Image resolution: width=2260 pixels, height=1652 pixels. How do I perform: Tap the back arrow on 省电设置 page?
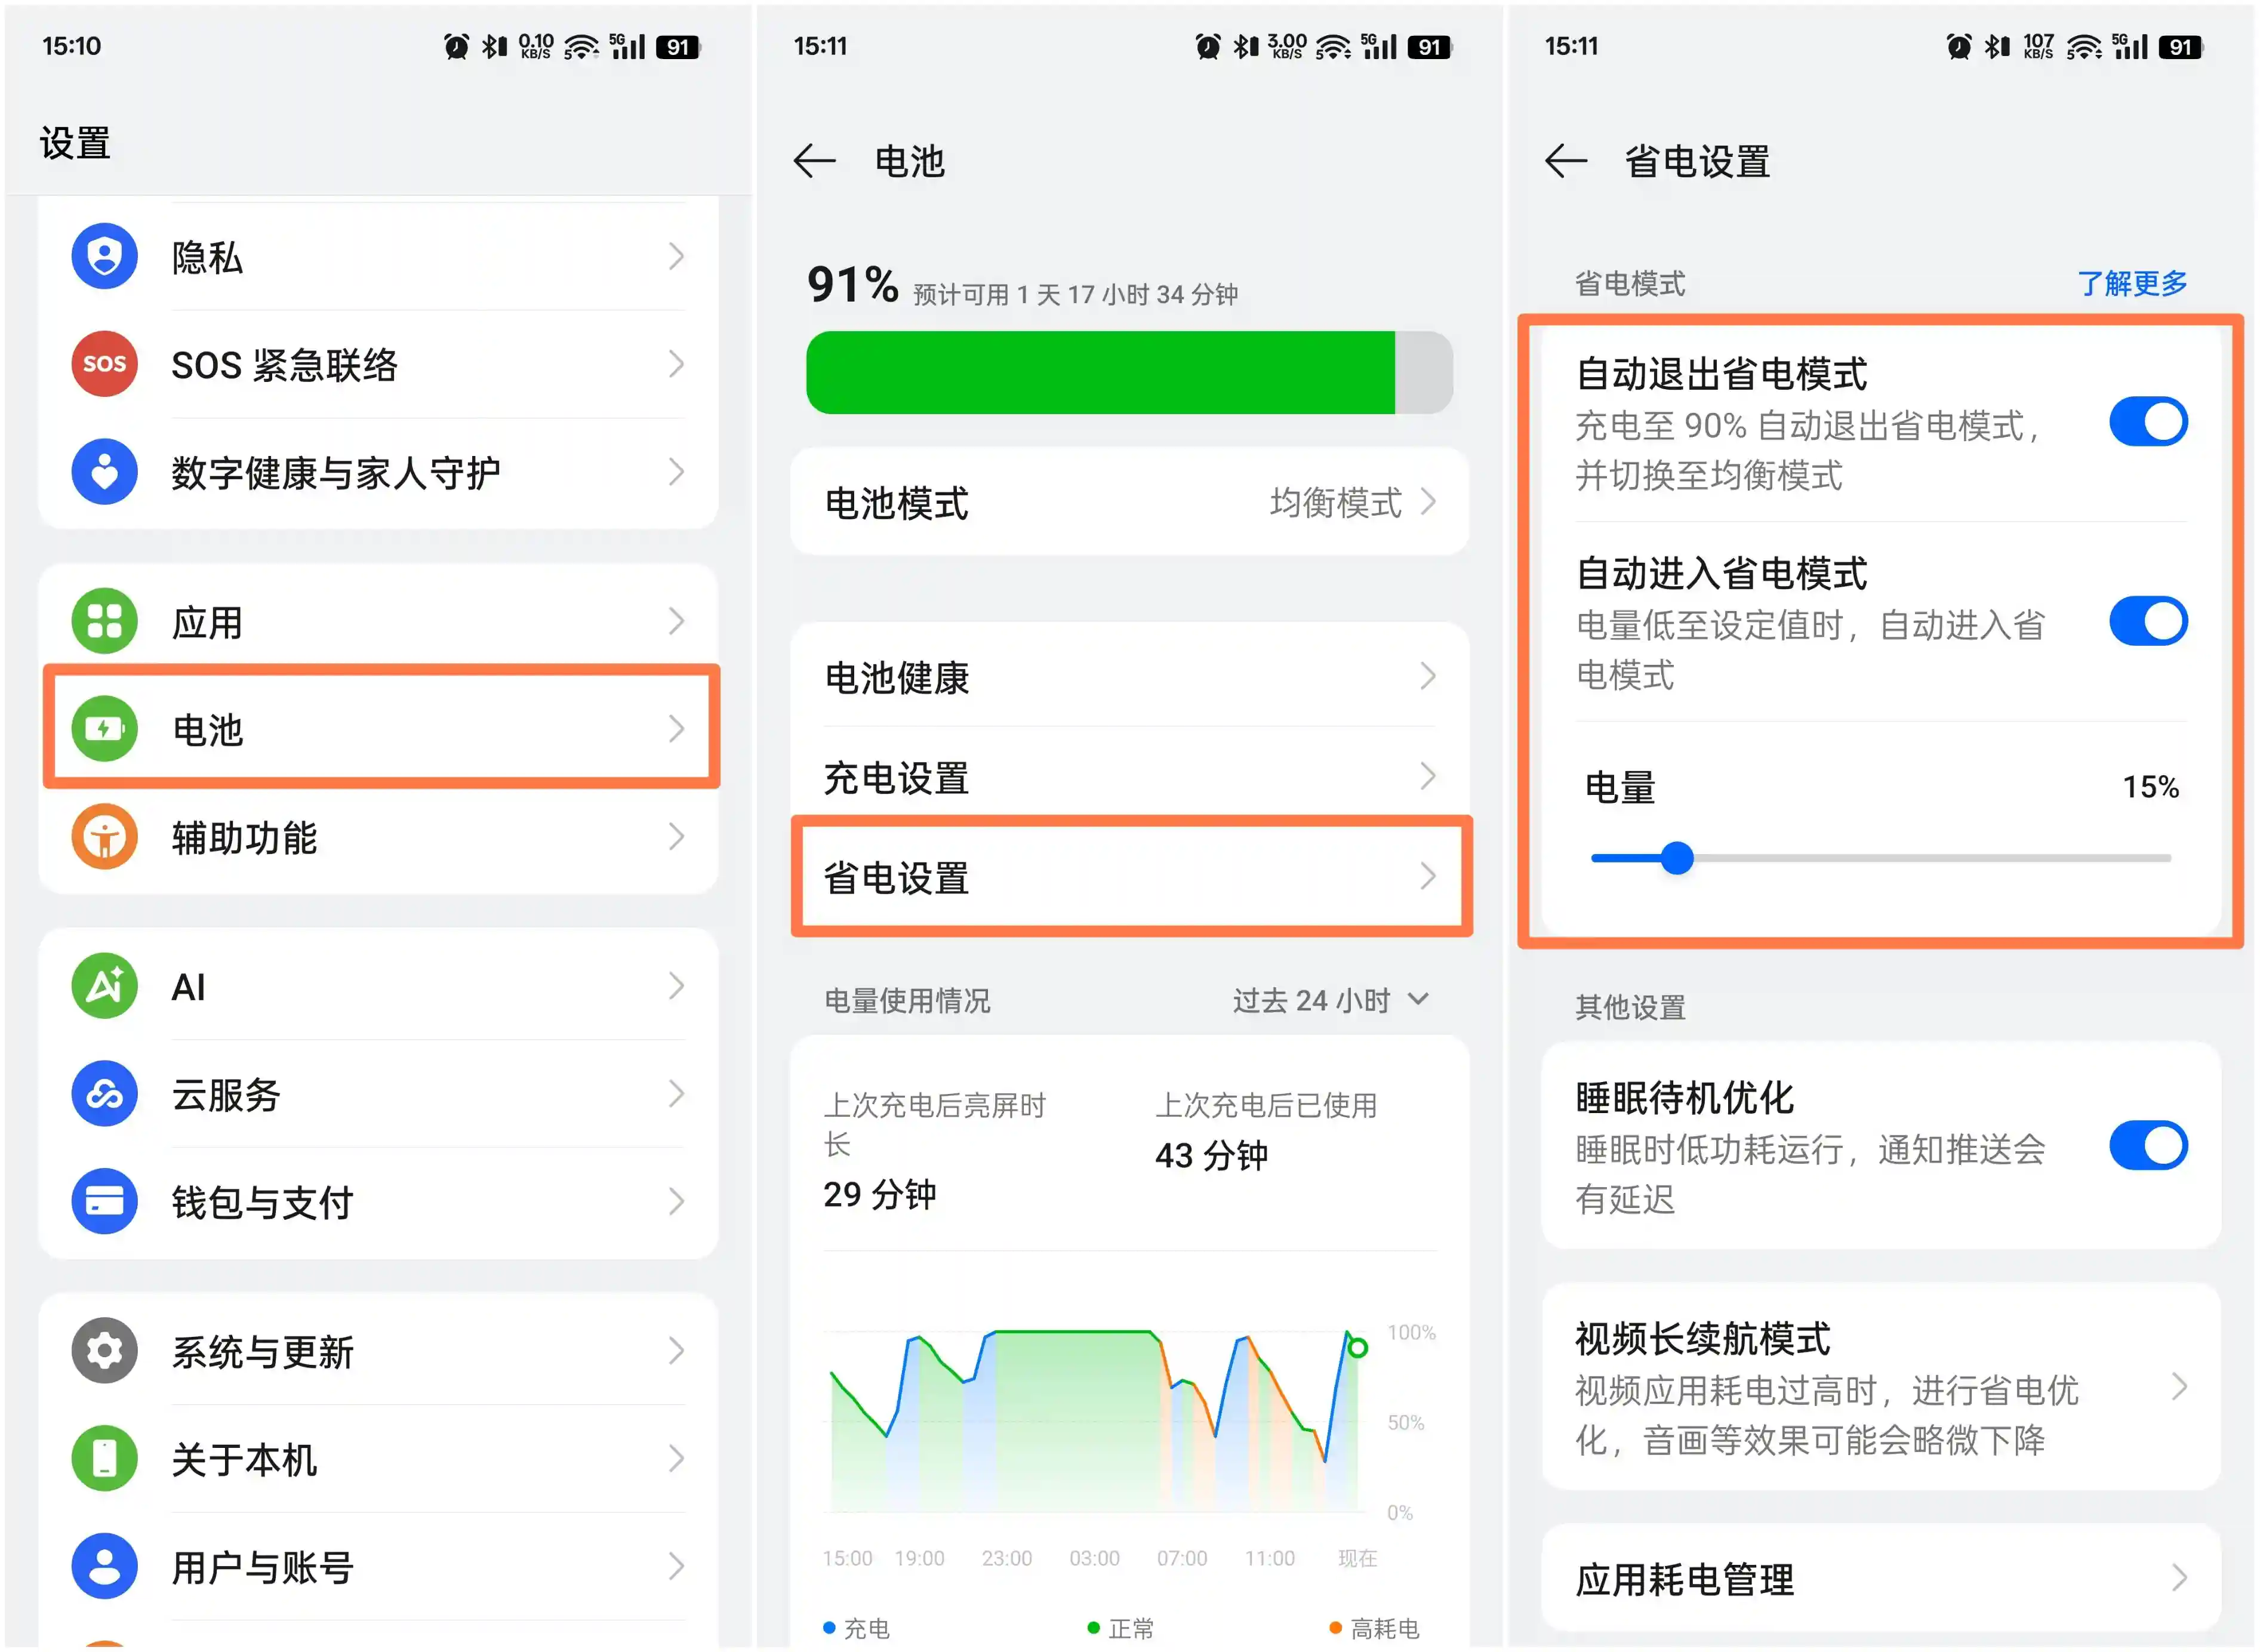pos(1566,161)
